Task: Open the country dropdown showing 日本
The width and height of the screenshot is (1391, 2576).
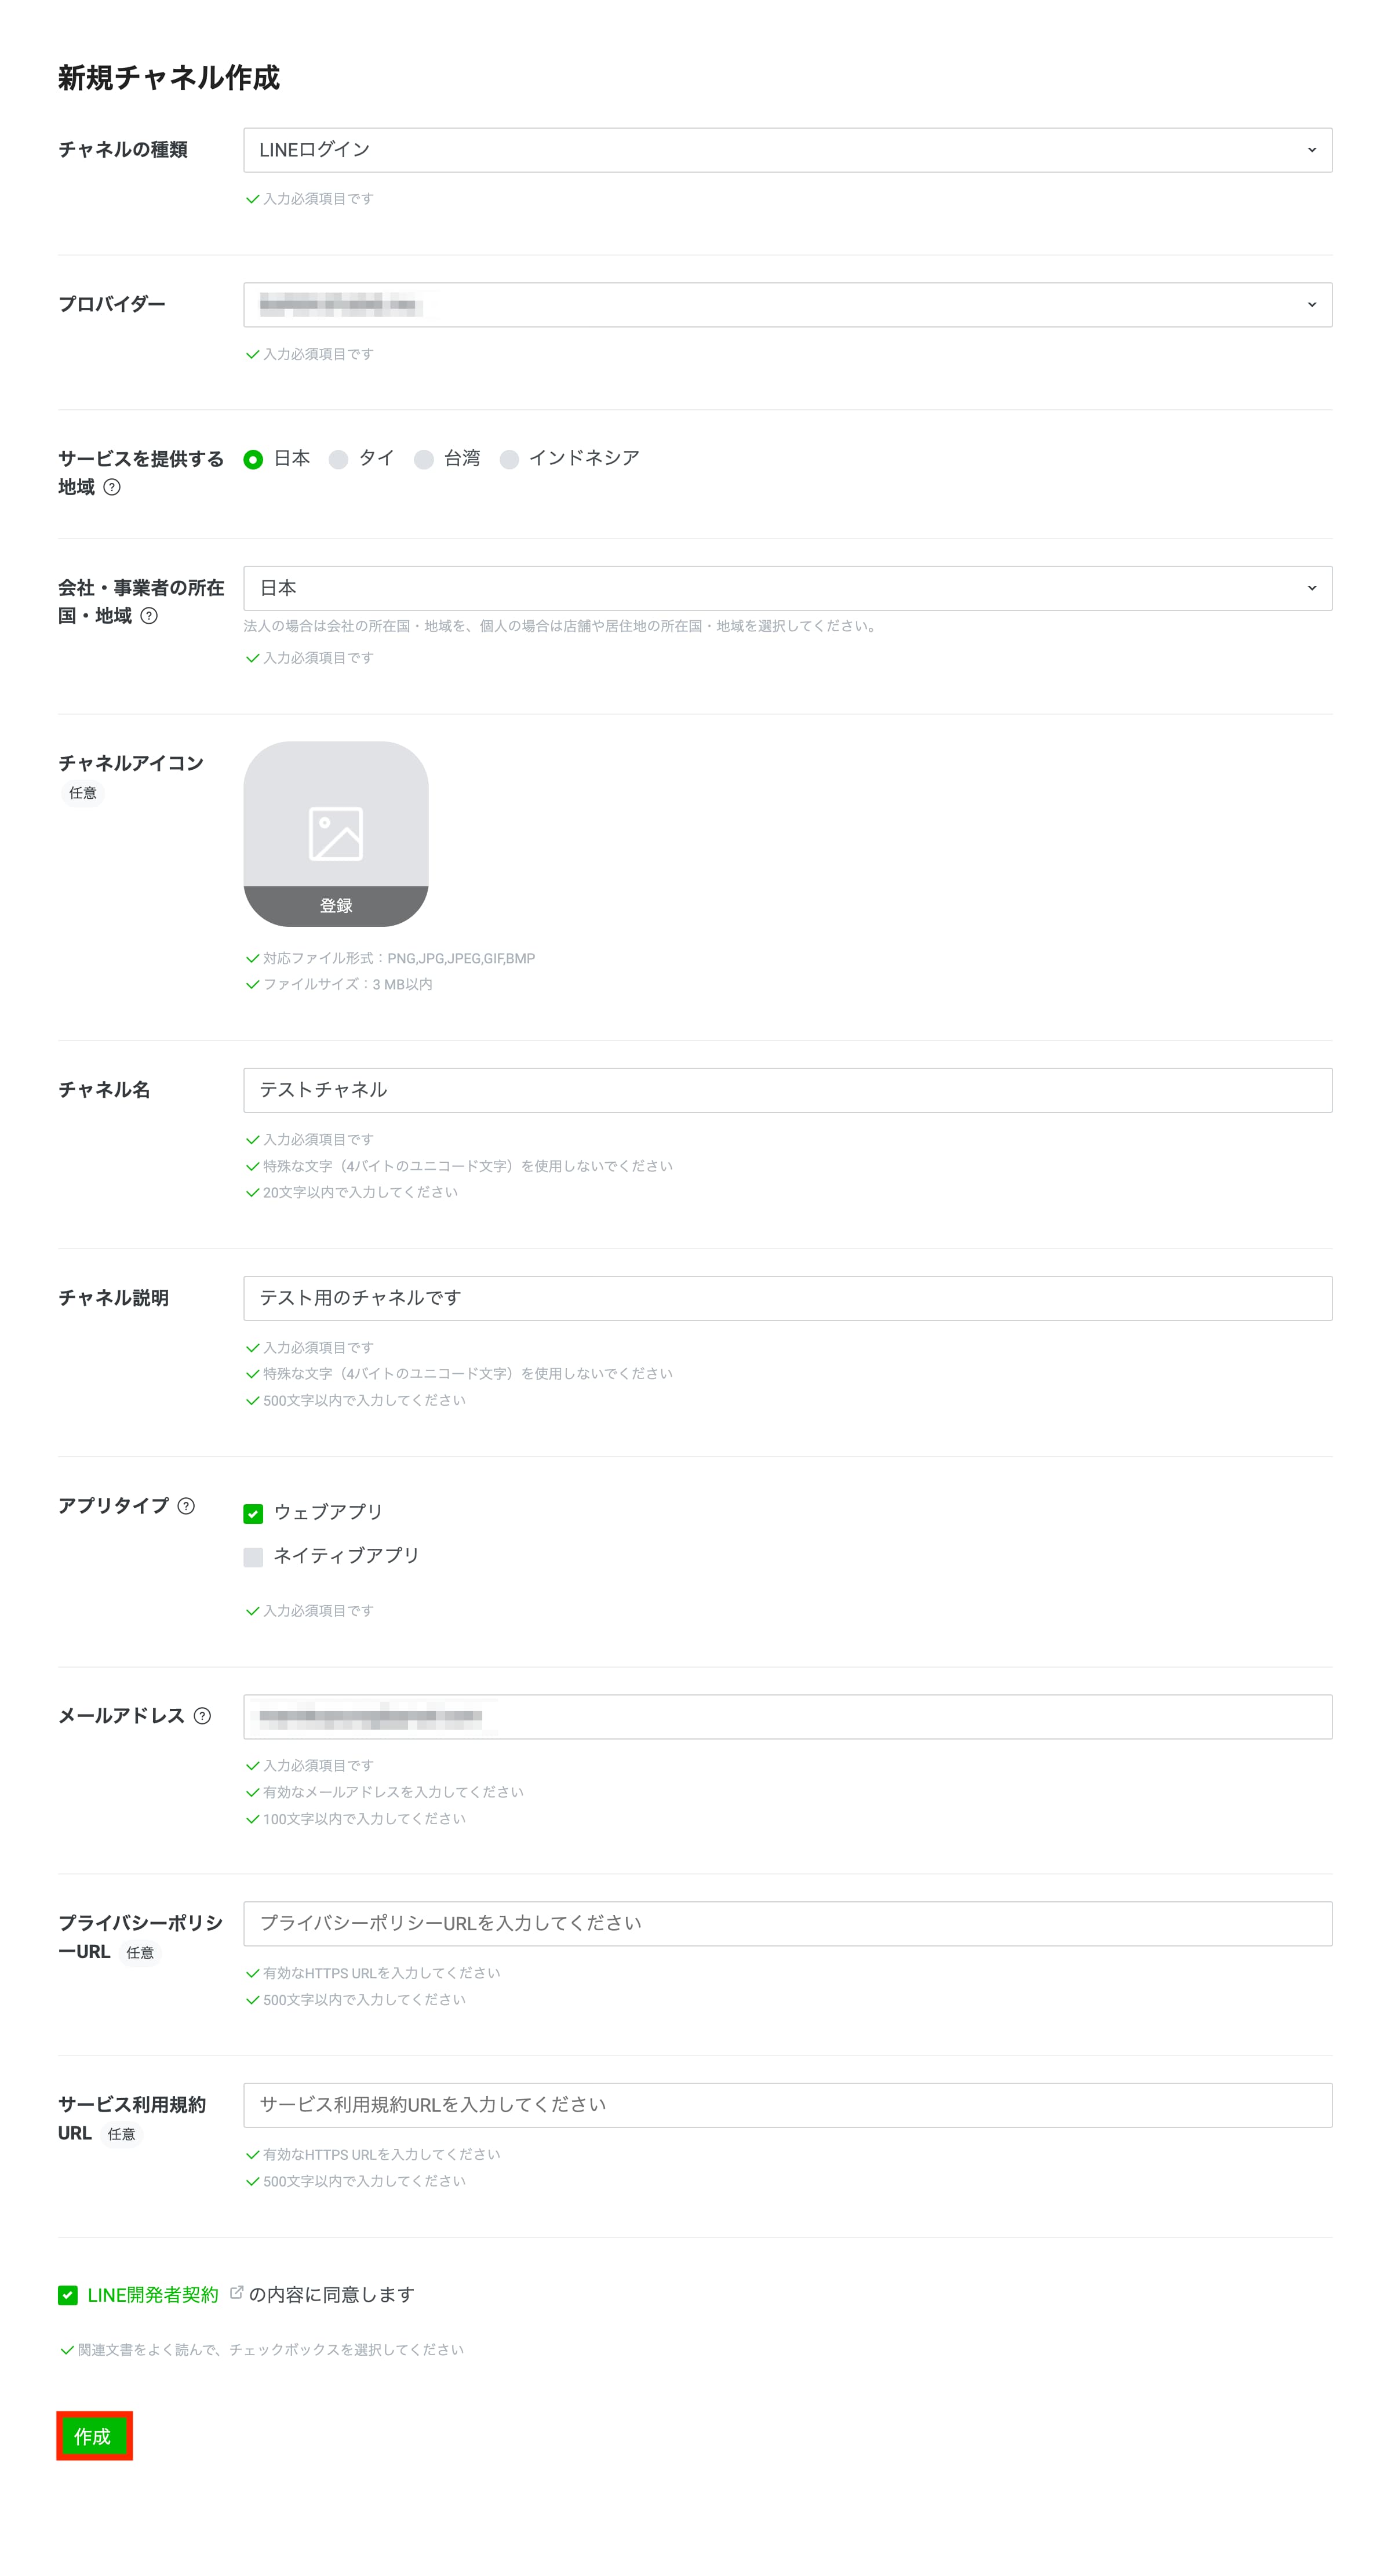Action: click(788, 588)
